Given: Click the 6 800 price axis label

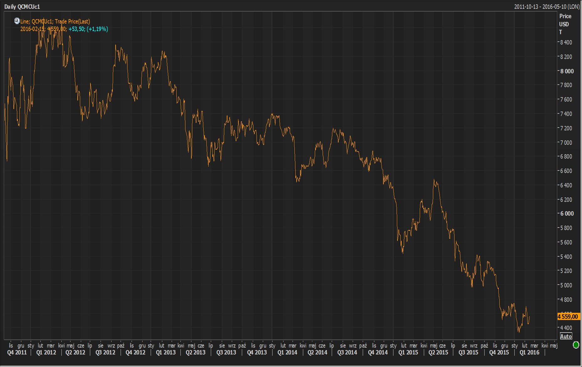Looking at the screenshot, I should pyautogui.click(x=566, y=156).
